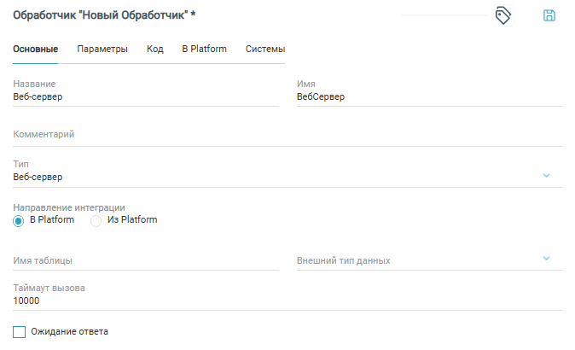Open the Параметры tab
Image resolution: width=575 pixels, height=350 pixels.
tap(102, 50)
